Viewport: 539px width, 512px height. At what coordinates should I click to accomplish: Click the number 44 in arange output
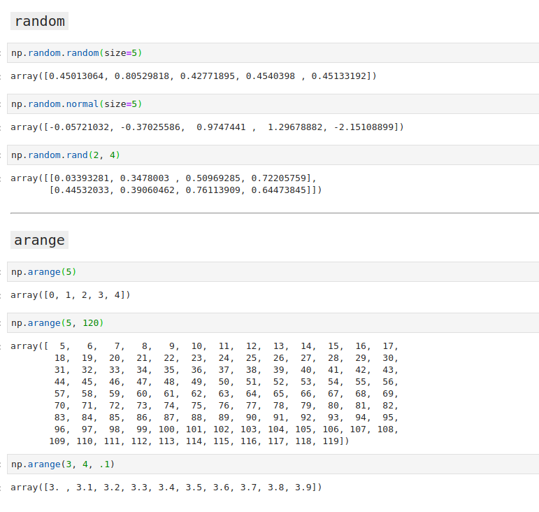click(60, 382)
